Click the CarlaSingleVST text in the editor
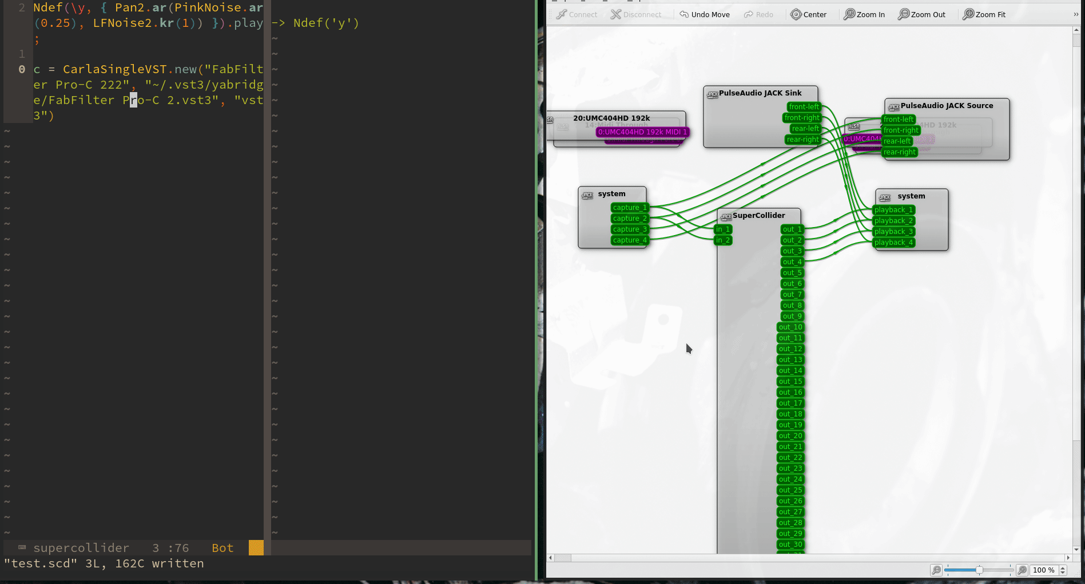This screenshot has width=1085, height=584. [x=115, y=69]
